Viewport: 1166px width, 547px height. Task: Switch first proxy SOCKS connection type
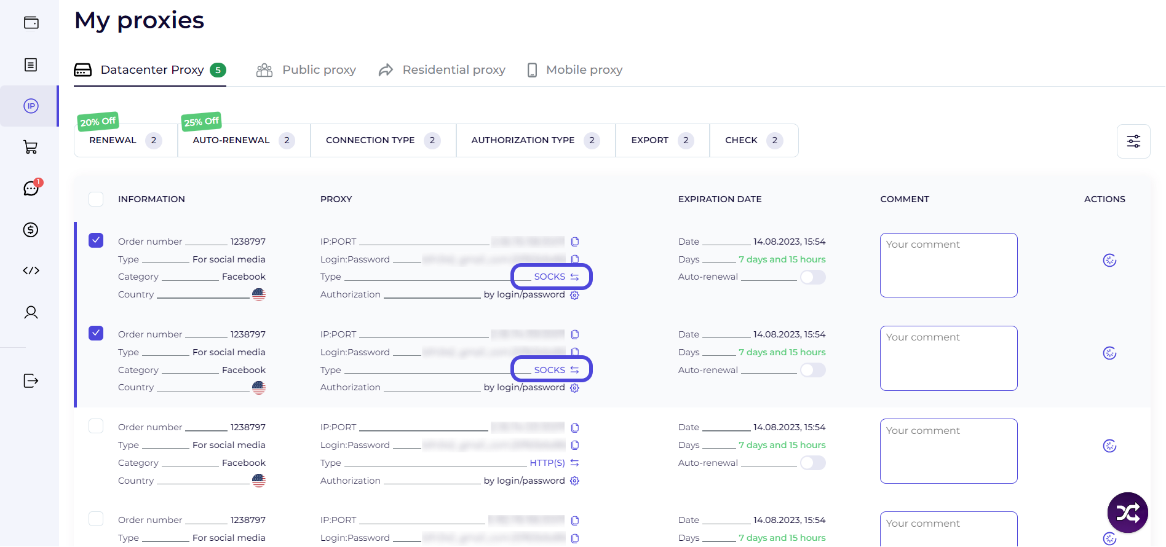click(x=556, y=277)
